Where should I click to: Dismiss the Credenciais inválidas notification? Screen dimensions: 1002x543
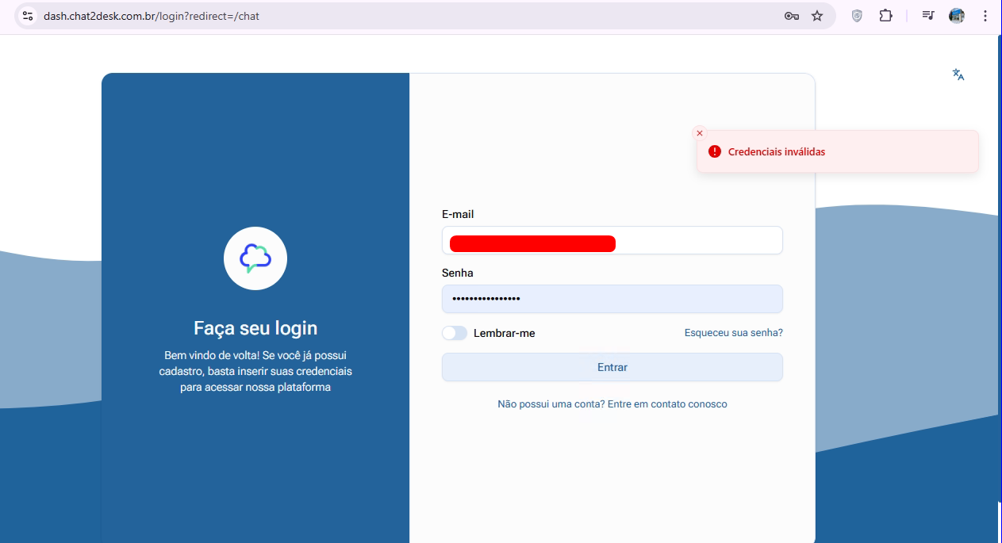pos(699,133)
